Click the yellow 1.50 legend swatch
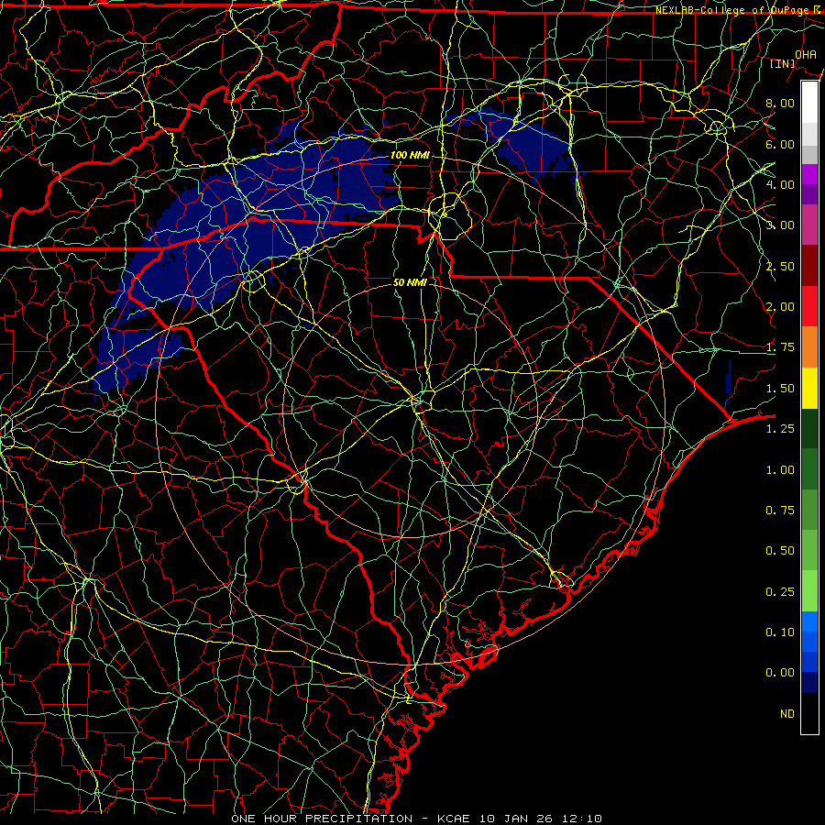Screen dimensions: 825x825 [x=809, y=388]
